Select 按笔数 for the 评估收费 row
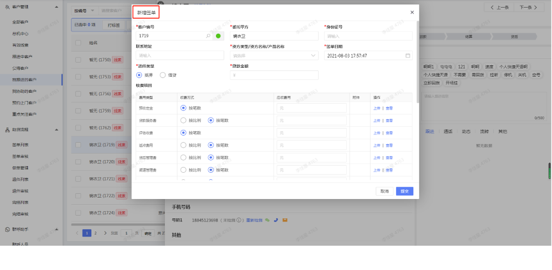 [183, 133]
